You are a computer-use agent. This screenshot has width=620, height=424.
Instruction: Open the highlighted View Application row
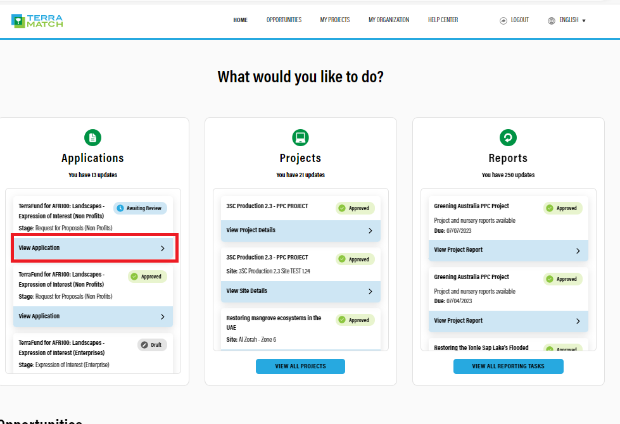click(x=92, y=248)
